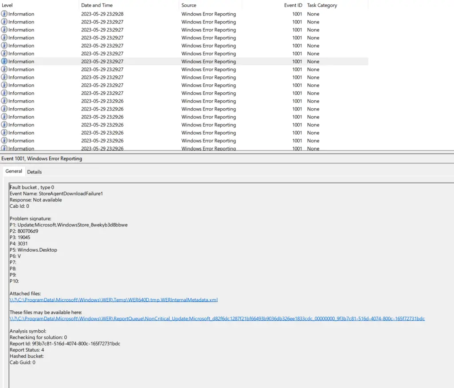454x388 pixels.
Task: Click the Source cell of the highlighted row
Action: pos(208,62)
